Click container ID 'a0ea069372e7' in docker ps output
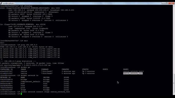 (6, 71)
